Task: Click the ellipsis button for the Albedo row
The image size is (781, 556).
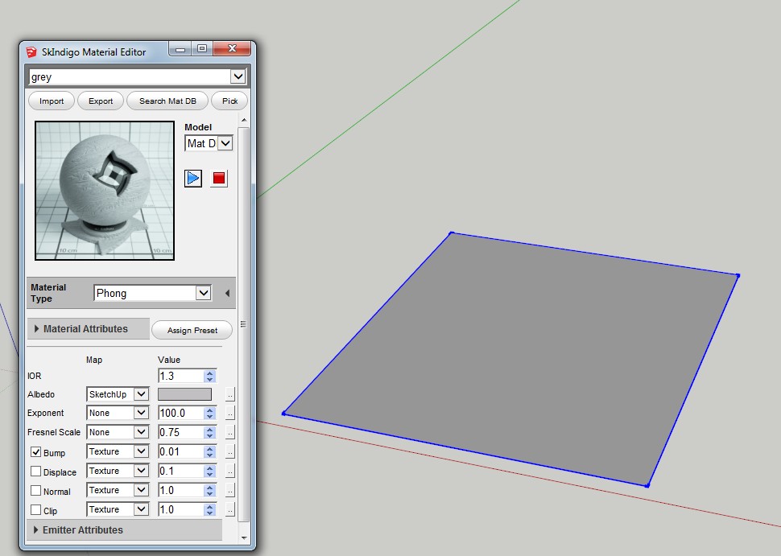Action: [229, 394]
